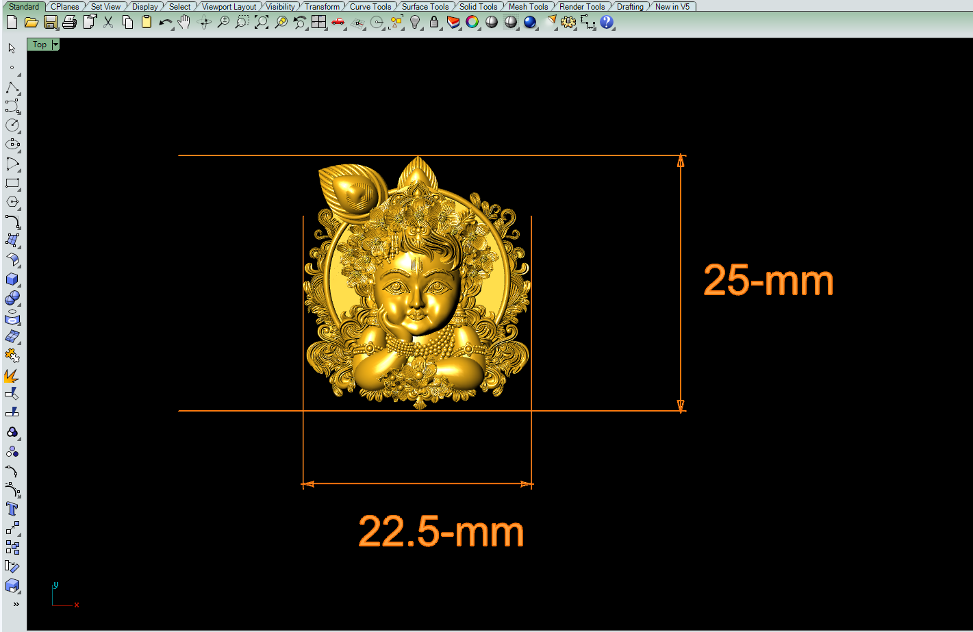Open the color wheel material icon
The width and height of the screenshot is (973, 632).
tap(472, 23)
